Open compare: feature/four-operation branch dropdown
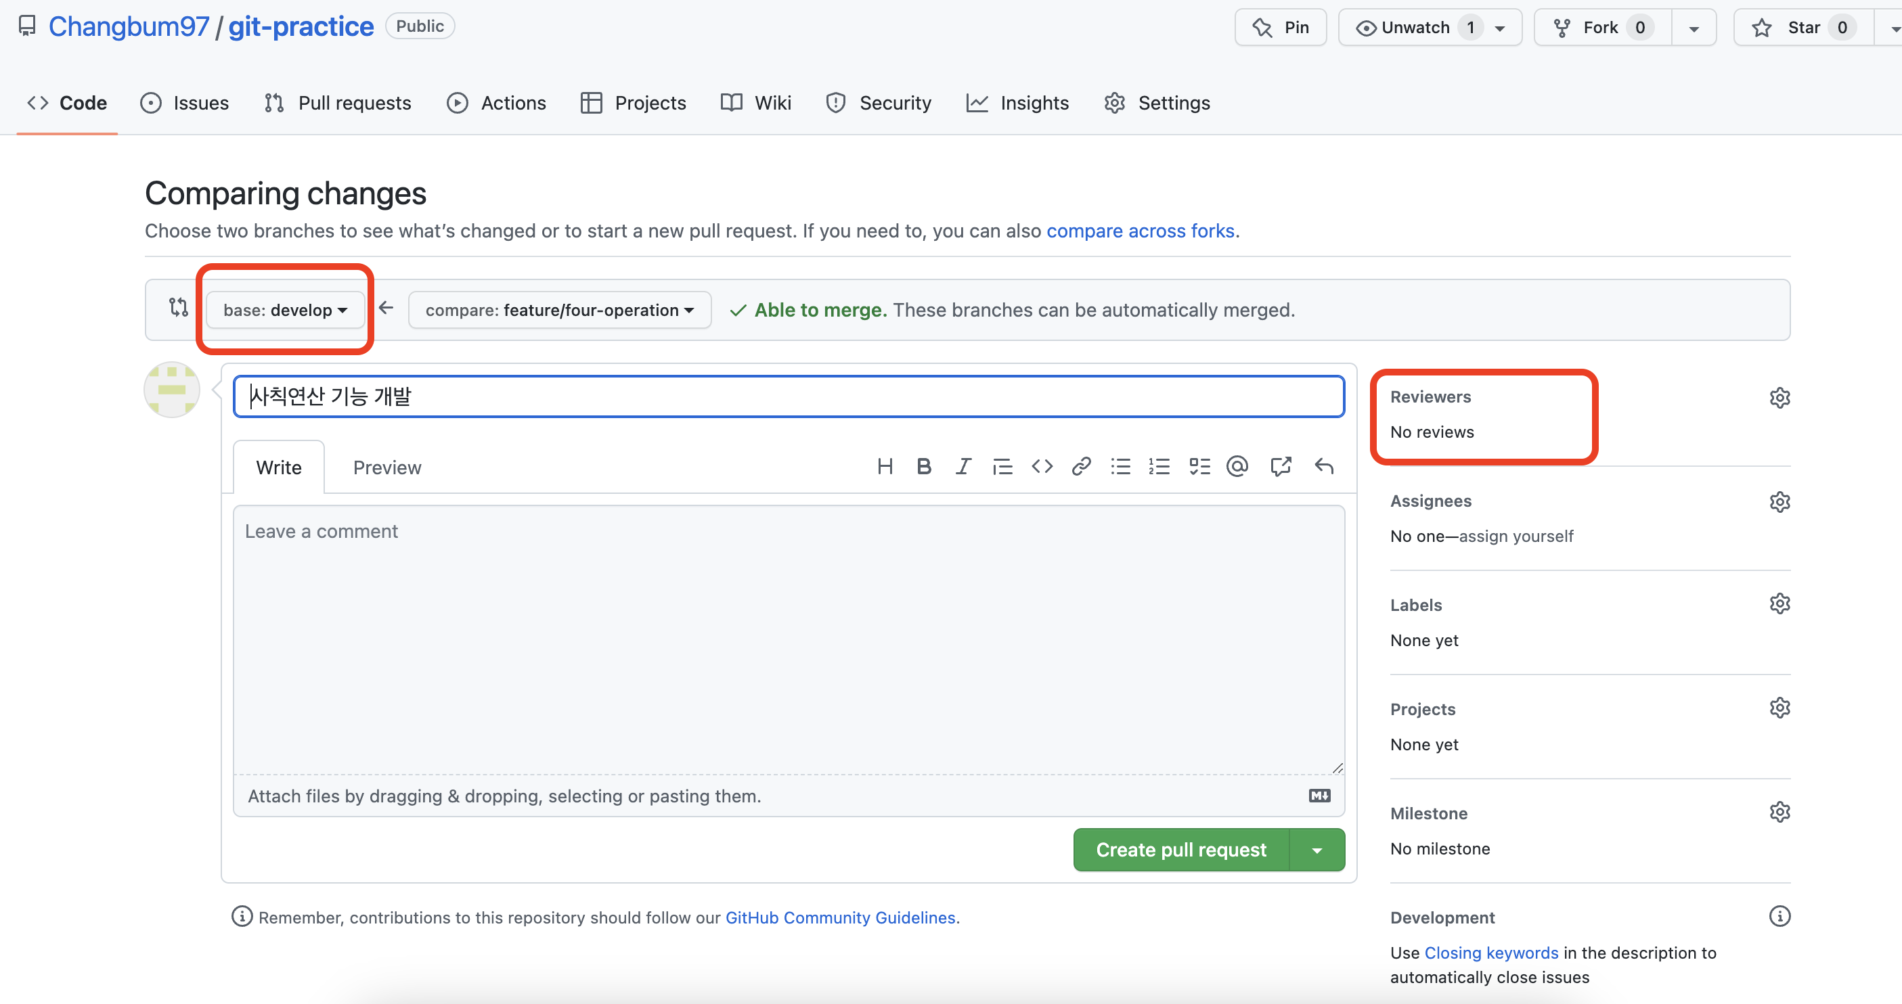The image size is (1902, 1004). point(560,310)
